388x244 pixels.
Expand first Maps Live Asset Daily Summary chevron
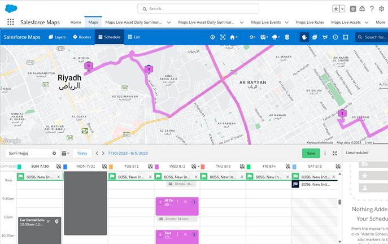tap(169, 23)
